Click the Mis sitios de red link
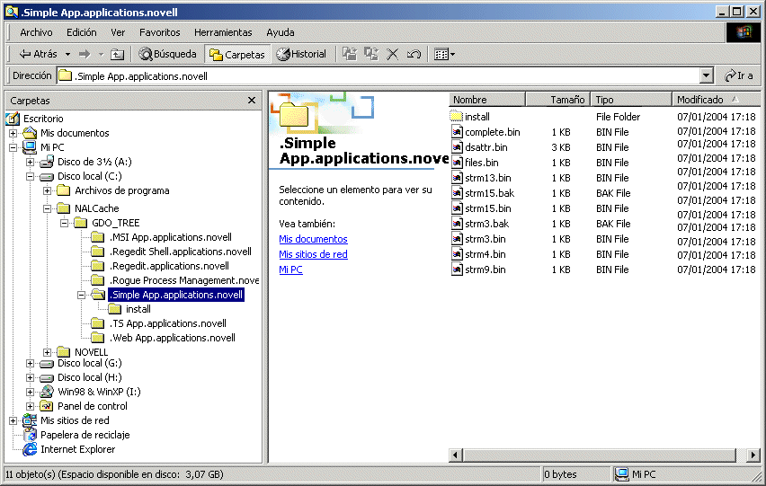 313,254
